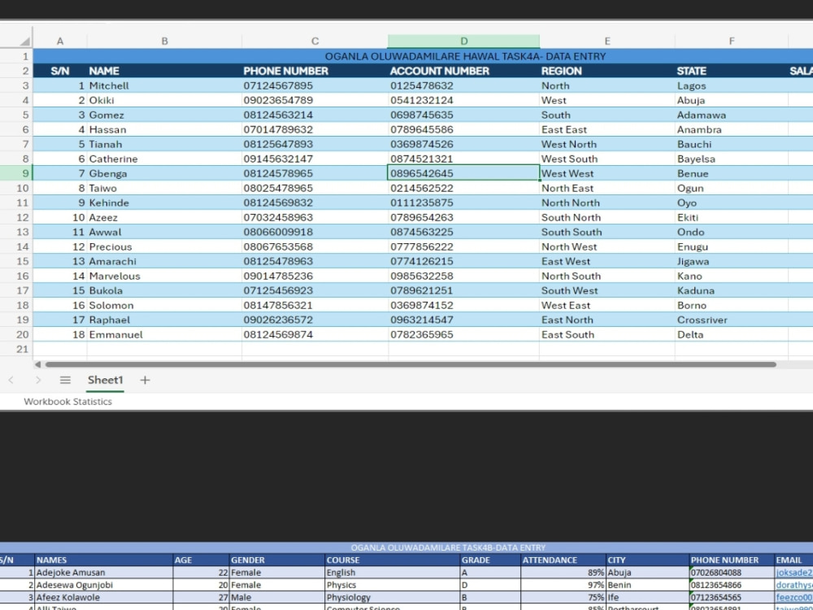The image size is (813, 610).
Task: Add a new sheet with plus icon
Action: click(x=145, y=380)
